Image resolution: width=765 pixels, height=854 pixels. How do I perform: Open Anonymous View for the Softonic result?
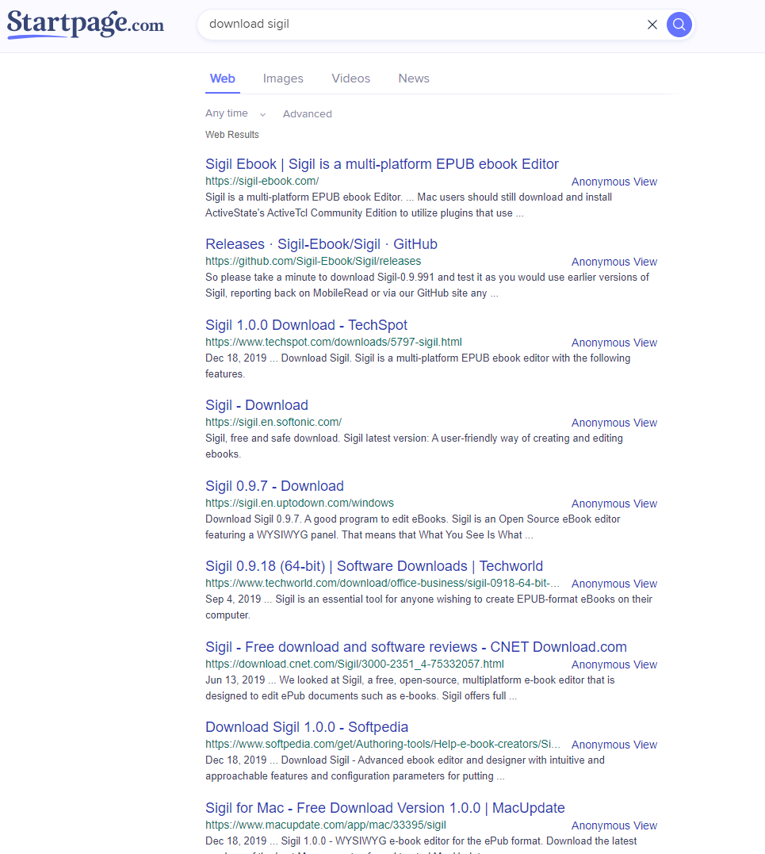614,423
